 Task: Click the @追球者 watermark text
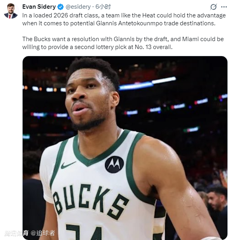(43, 233)
